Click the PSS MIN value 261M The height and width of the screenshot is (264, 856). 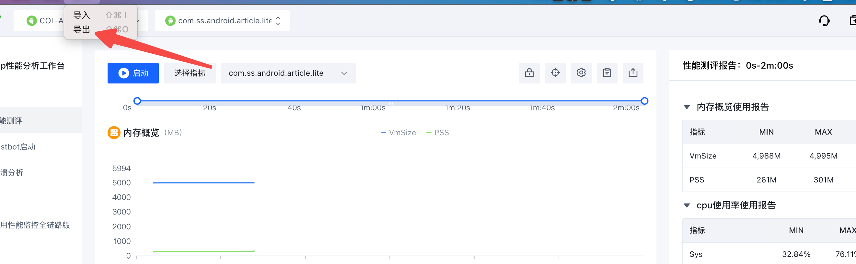point(766,180)
